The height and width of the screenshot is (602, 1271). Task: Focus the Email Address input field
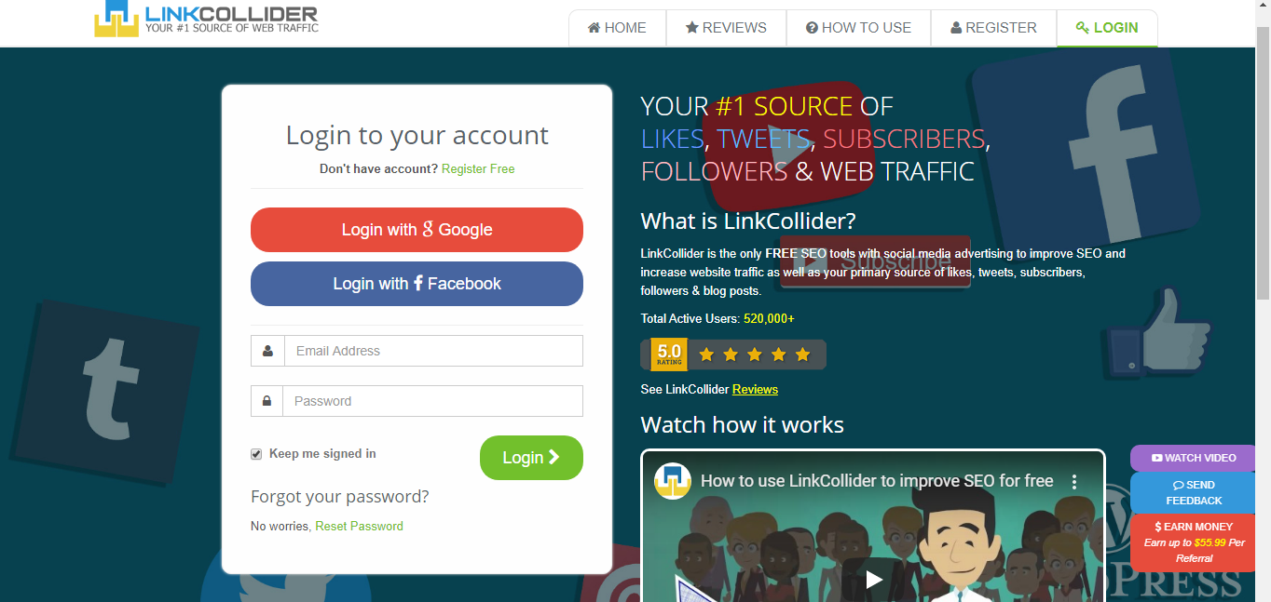click(x=433, y=351)
